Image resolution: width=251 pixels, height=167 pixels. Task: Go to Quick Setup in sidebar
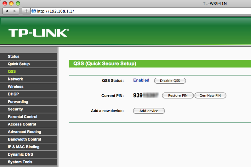[x=19, y=64]
